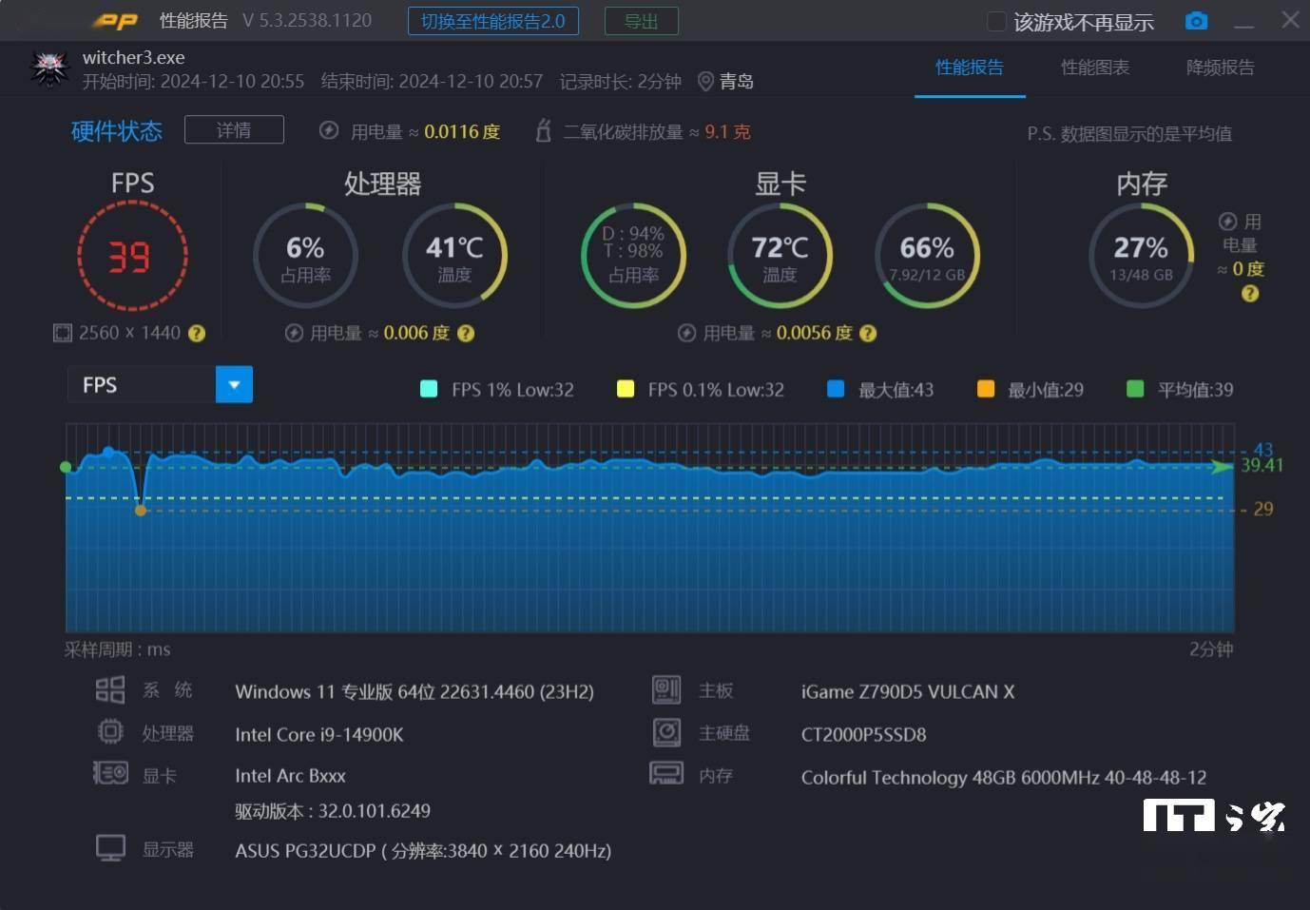Click the memory module icon in specs

click(666, 773)
